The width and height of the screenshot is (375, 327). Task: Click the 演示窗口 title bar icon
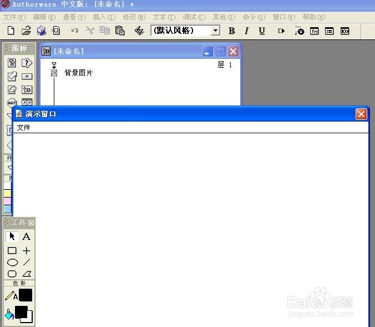point(19,114)
